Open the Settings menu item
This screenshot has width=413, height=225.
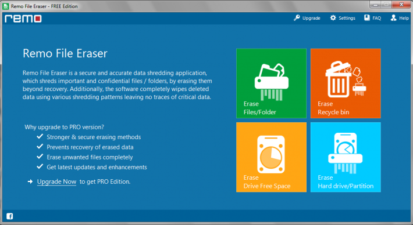(x=347, y=18)
